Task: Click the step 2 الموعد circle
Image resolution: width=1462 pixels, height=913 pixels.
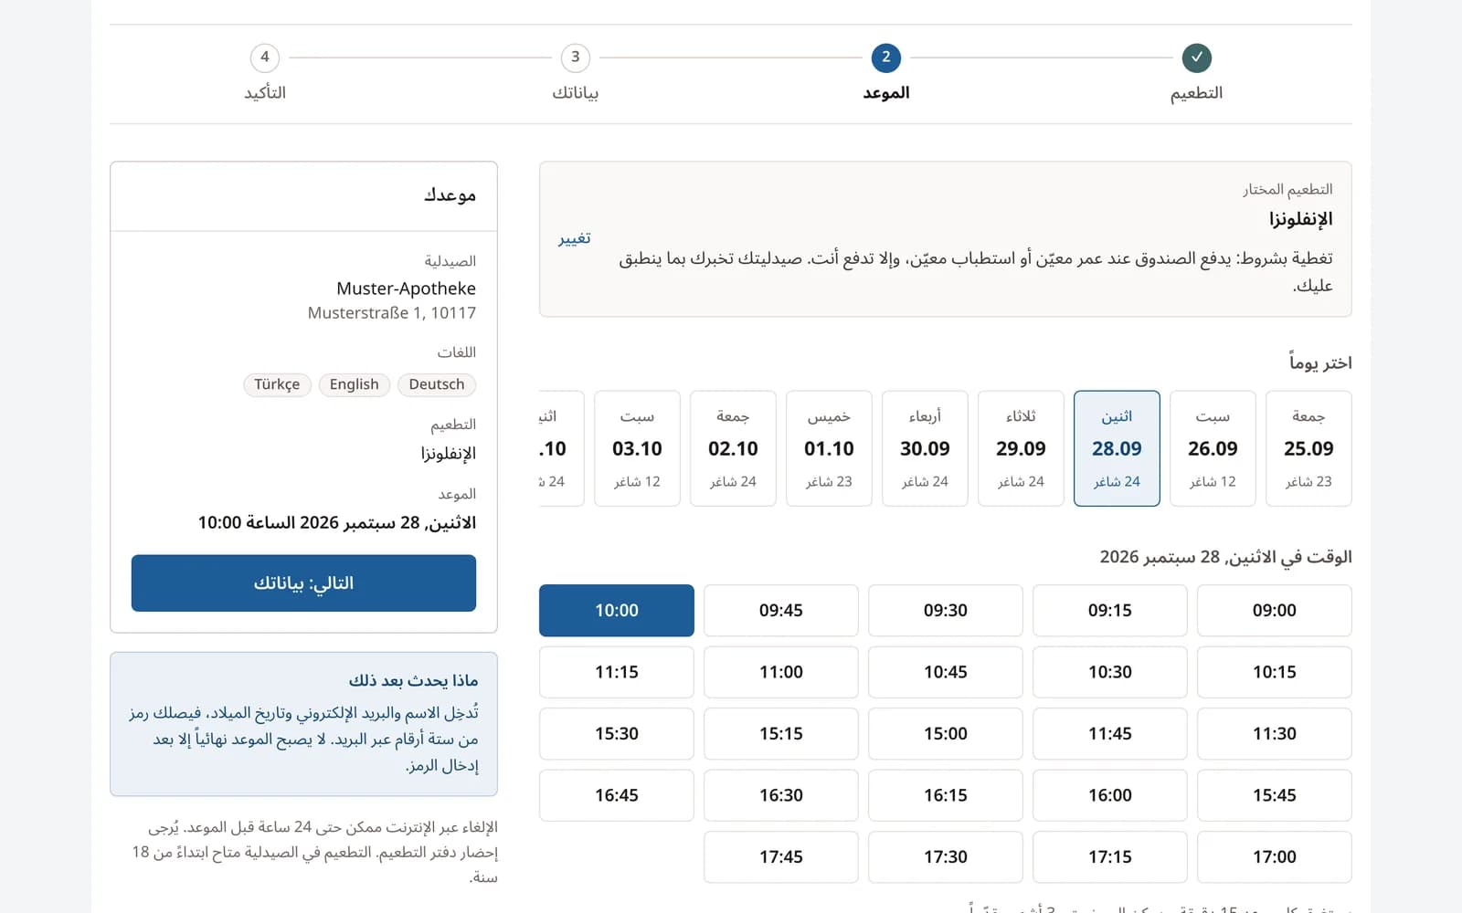Action: 886,58
